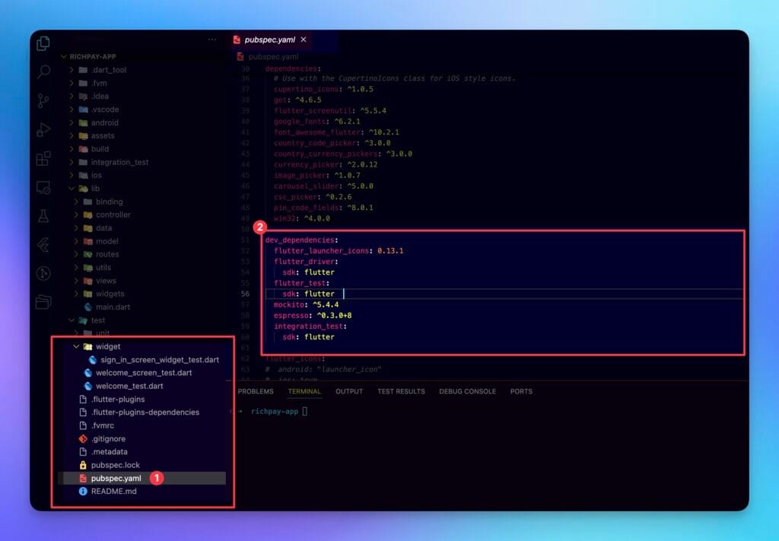Select the pubspec.yaml editor tab

270,40
